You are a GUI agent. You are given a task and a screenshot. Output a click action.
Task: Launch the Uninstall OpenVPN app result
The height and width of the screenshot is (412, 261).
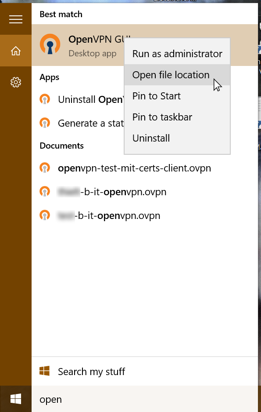coord(78,99)
